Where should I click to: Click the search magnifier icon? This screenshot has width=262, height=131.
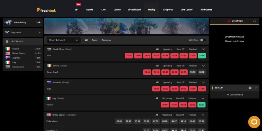tap(77, 40)
